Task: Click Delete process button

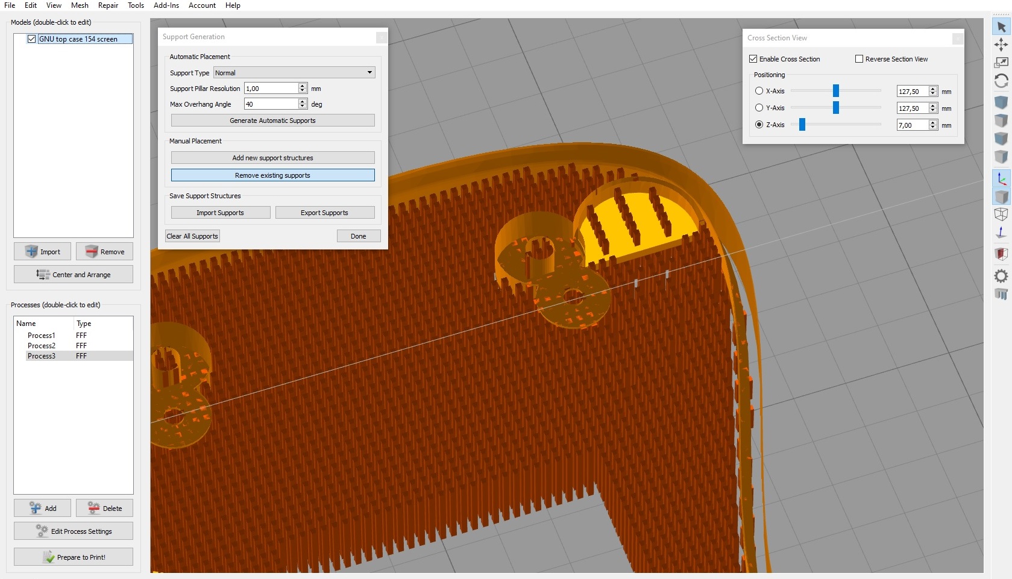Action: (x=104, y=509)
